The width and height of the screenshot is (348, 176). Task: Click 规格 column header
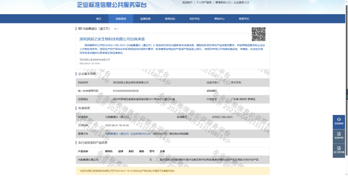[141, 151]
